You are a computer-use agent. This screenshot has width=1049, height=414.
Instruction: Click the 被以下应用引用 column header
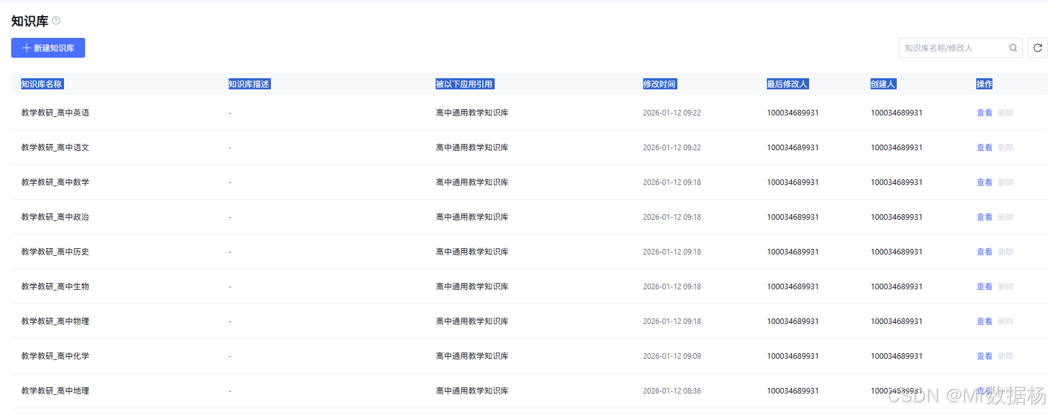coord(465,84)
